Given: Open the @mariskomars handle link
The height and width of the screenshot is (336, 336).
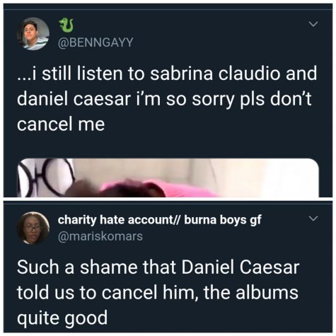Looking at the screenshot, I should coord(100,236).
